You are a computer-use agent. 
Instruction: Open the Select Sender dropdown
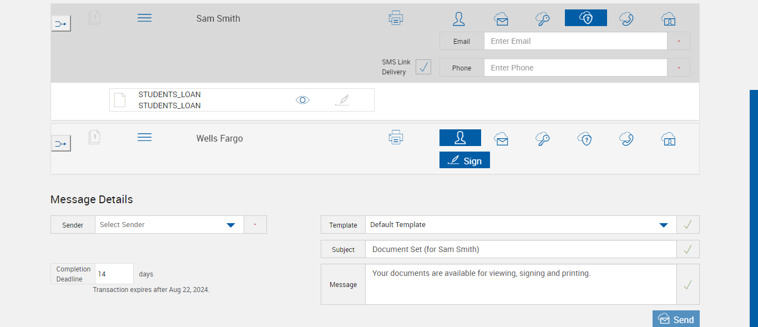point(231,225)
